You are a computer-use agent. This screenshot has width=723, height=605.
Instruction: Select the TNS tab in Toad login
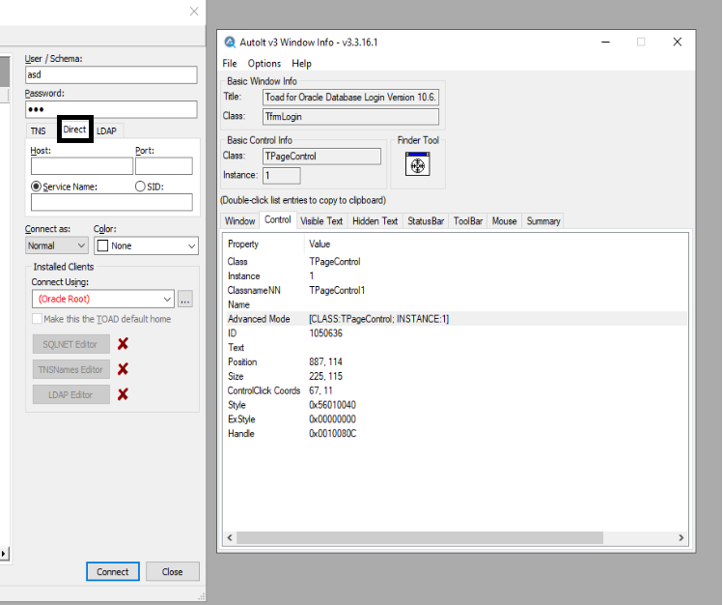coord(39,131)
